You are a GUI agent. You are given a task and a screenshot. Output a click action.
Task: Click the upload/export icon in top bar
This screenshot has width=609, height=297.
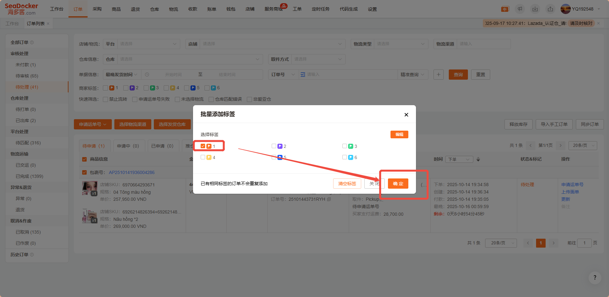(550, 9)
